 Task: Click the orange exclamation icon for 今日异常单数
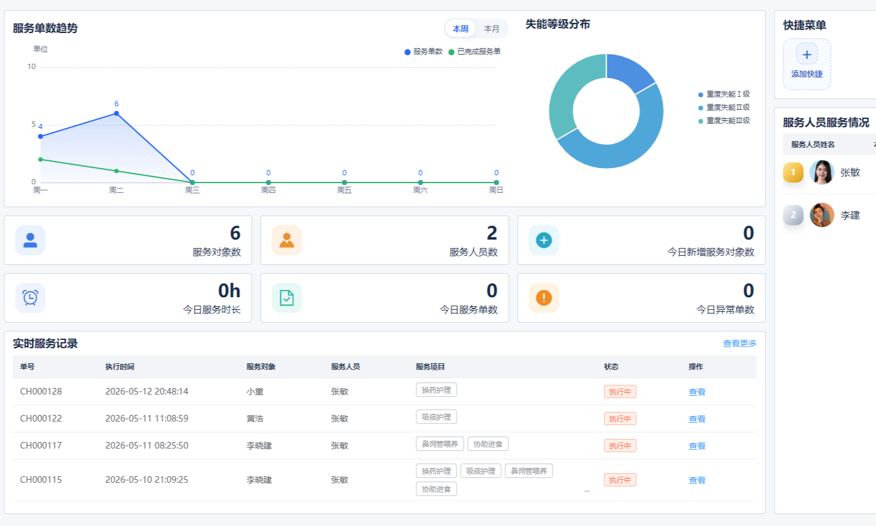[x=544, y=298]
